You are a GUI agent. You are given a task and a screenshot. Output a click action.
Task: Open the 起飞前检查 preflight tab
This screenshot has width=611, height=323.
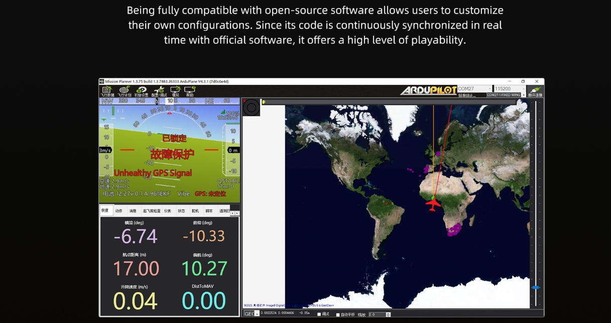pos(152,211)
